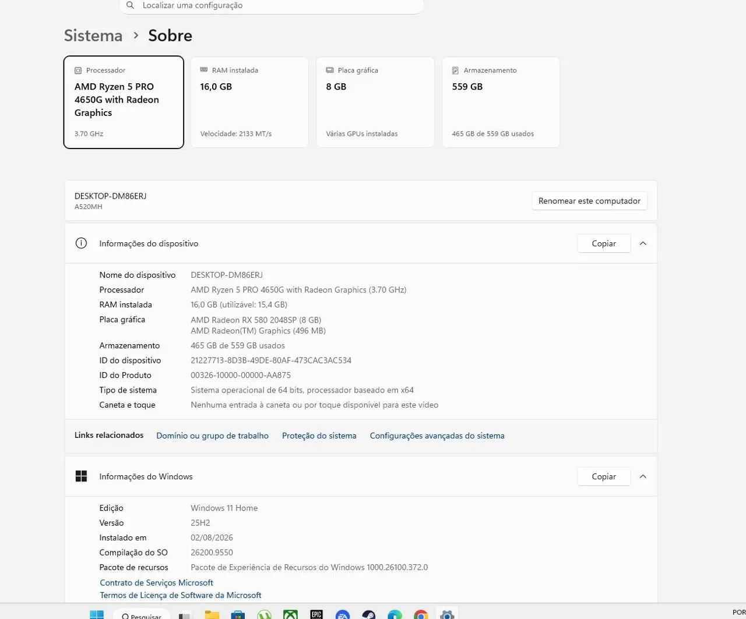
Task: Open Contrato de Serviços Microsoft link
Action: pos(156,582)
